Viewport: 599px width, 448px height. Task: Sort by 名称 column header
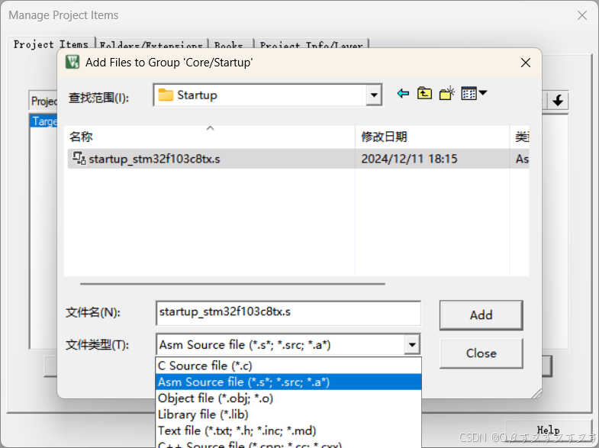(209, 137)
